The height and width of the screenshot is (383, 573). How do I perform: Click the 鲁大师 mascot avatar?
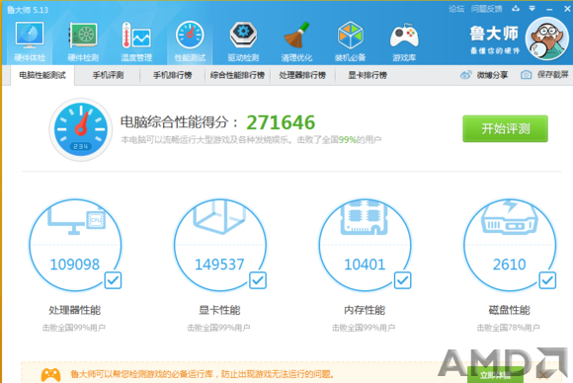pyautogui.click(x=547, y=38)
